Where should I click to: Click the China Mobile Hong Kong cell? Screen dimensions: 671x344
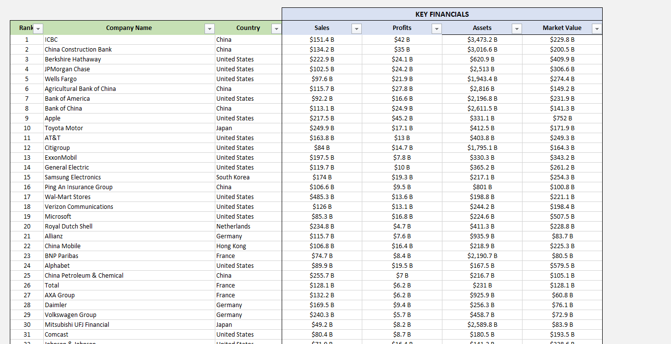point(248,246)
